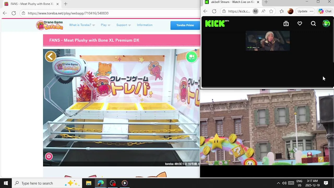The image size is (334, 188).
Task: Show hidden system tray icons
Action: pos(278,183)
